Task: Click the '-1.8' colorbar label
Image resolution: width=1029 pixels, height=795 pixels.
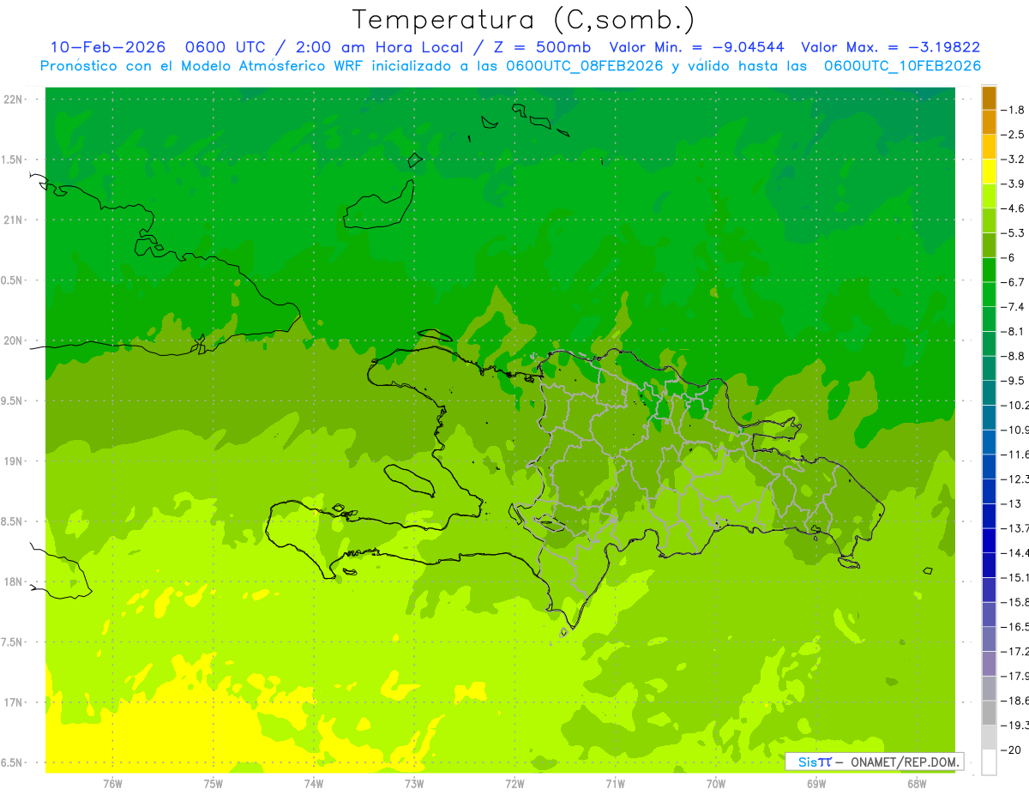Action: coord(1013,110)
